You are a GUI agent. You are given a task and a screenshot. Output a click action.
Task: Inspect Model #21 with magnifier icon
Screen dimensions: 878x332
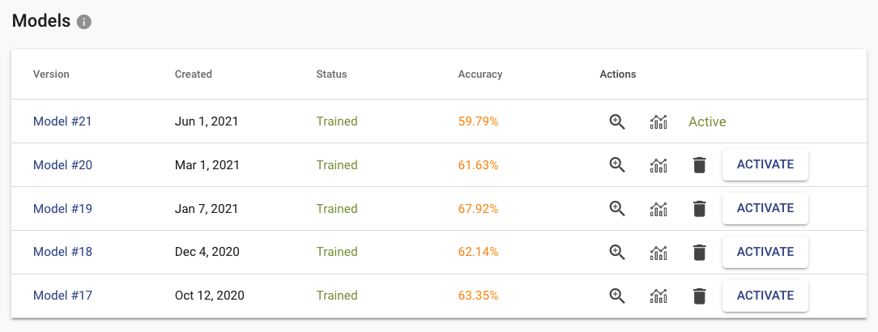click(617, 121)
